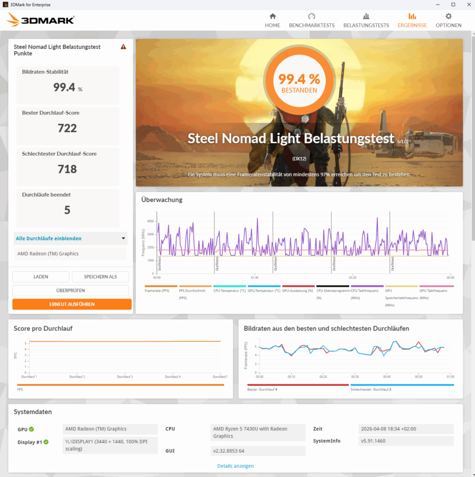Click the 3DMark app icon in title bar
475x477 pixels.
click(5, 5)
